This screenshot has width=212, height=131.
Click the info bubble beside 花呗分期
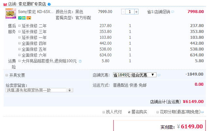coord(203,112)
